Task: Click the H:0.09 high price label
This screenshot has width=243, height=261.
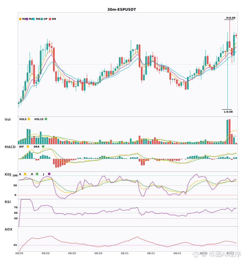Action: click(x=231, y=18)
